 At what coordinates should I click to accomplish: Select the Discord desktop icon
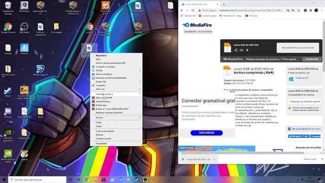[8, 113]
